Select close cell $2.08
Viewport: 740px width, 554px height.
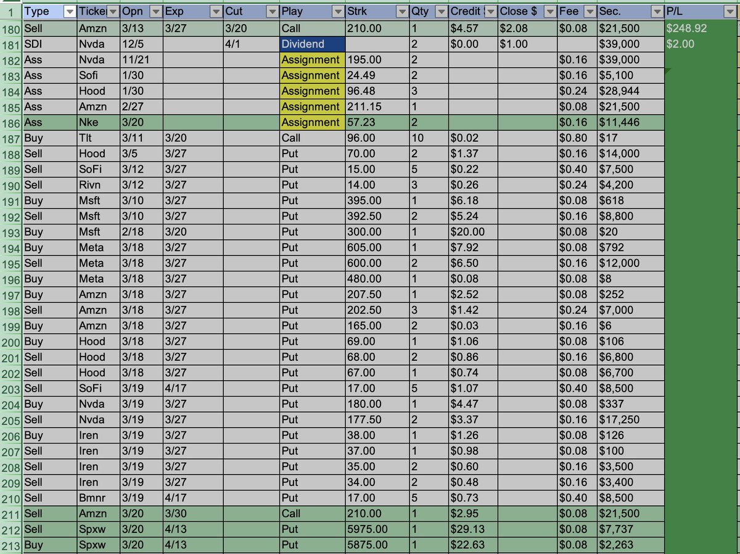pyautogui.click(x=527, y=28)
